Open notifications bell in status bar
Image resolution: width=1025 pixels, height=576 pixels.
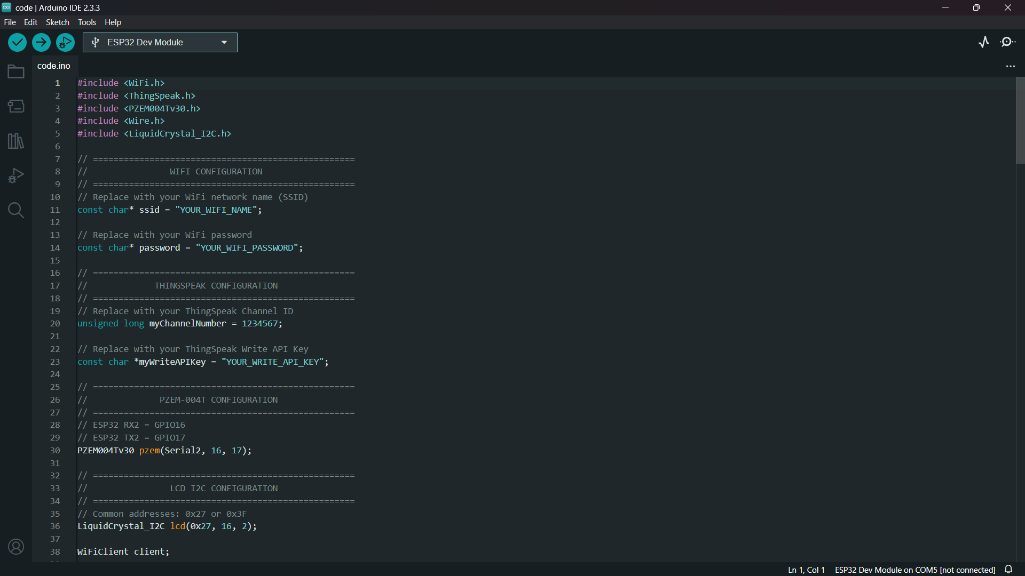click(x=1008, y=570)
